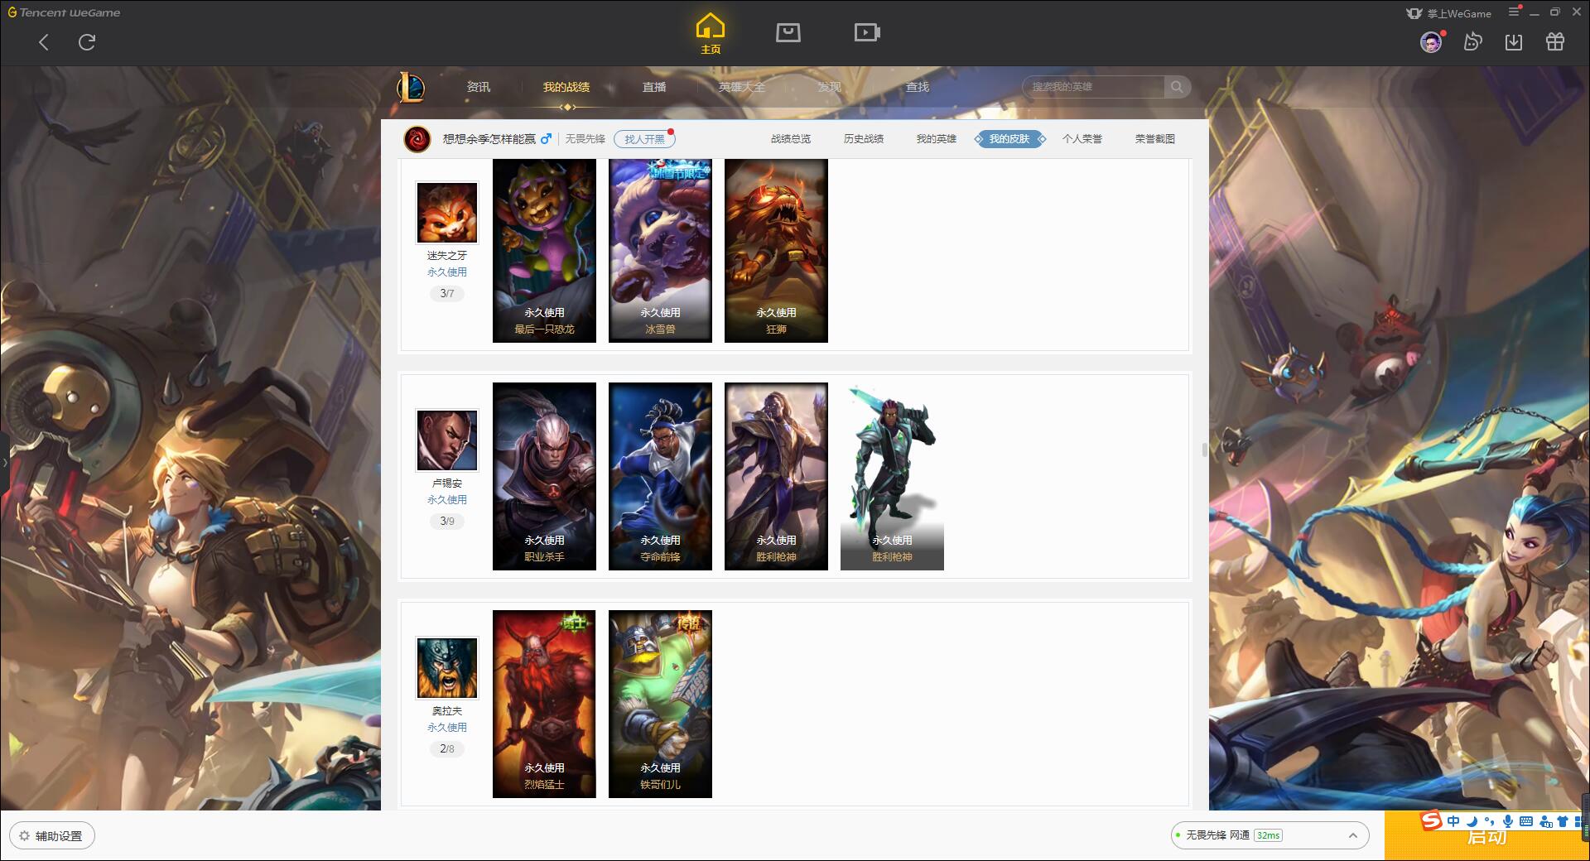Viewport: 1590px width, 861px height.
Task: Open the store bag icon in top bar
Action: (x=788, y=32)
